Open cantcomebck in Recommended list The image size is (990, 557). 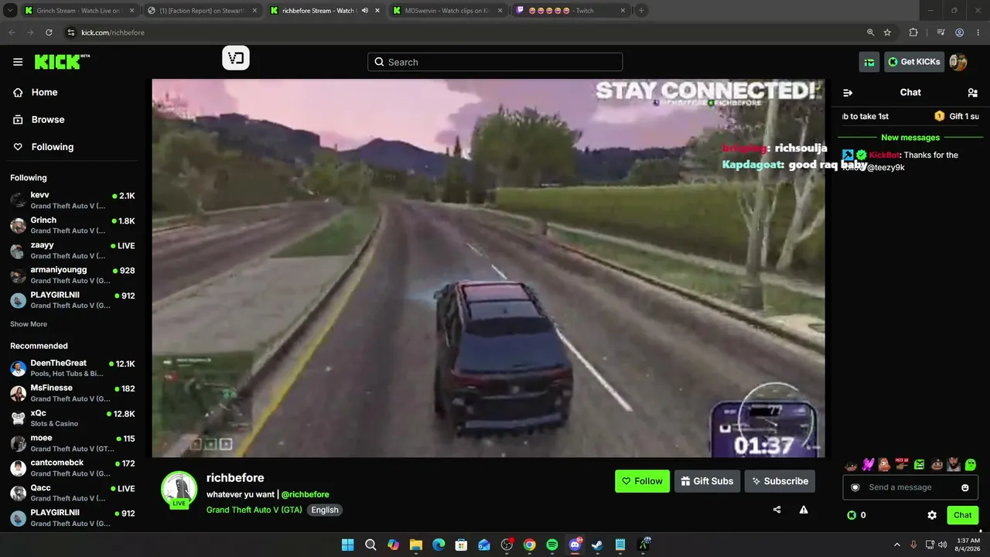pyautogui.click(x=73, y=467)
